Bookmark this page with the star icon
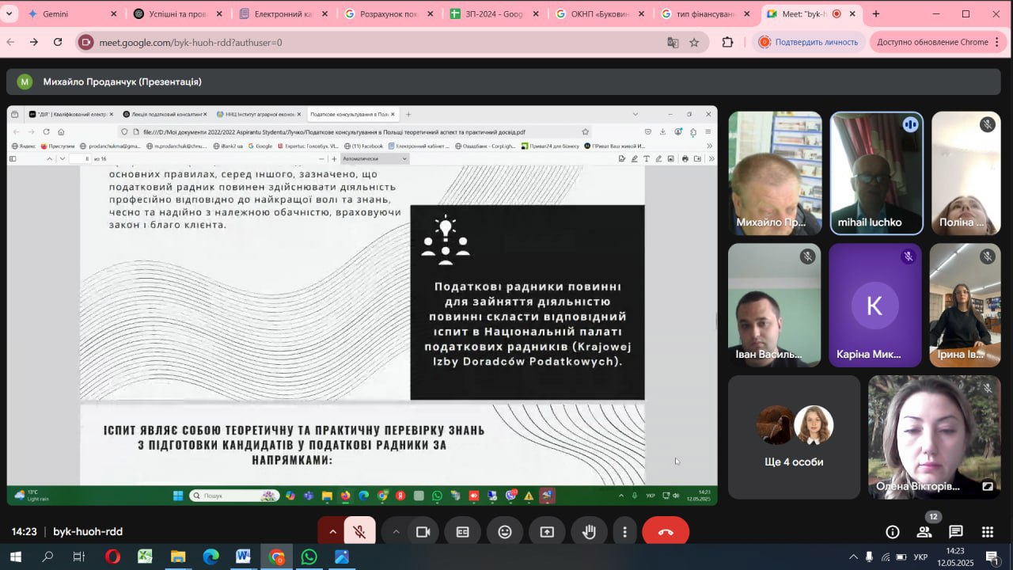1013x570 pixels. pyautogui.click(x=694, y=42)
